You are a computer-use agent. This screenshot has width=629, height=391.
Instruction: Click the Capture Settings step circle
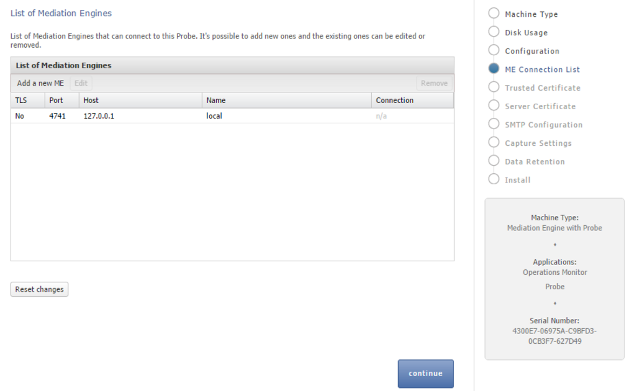click(x=494, y=142)
